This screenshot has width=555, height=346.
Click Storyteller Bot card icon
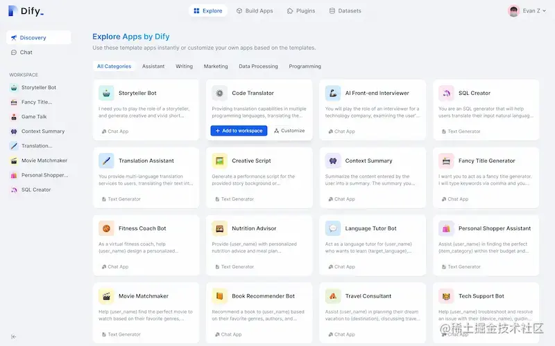[106, 93]
